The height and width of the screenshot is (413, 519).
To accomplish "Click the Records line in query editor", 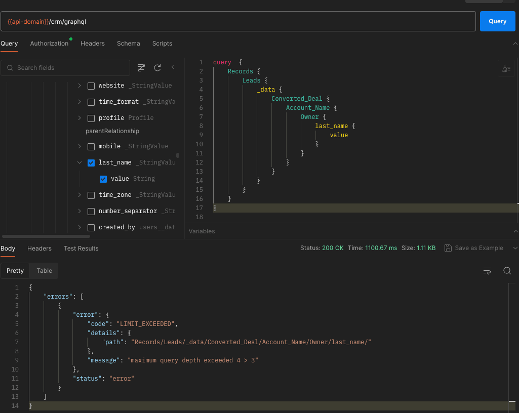I will [x=244, y=71].
